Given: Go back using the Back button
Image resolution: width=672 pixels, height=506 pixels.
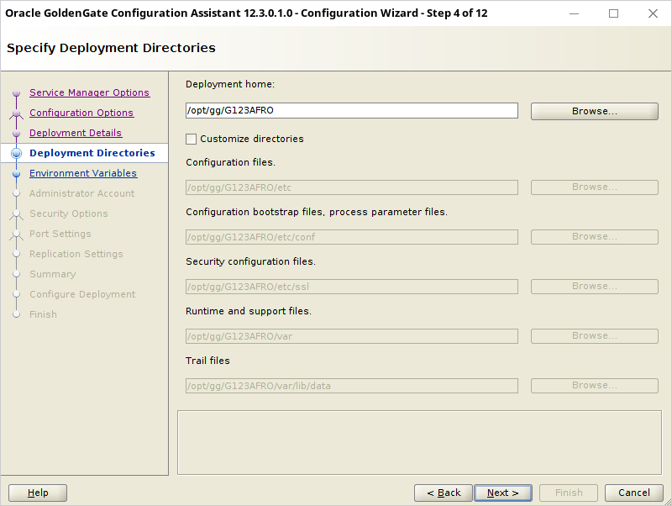Looking at the screenshot, I should (444, 493).
